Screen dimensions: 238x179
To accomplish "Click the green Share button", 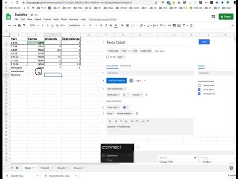I will [x=226, y=16].
